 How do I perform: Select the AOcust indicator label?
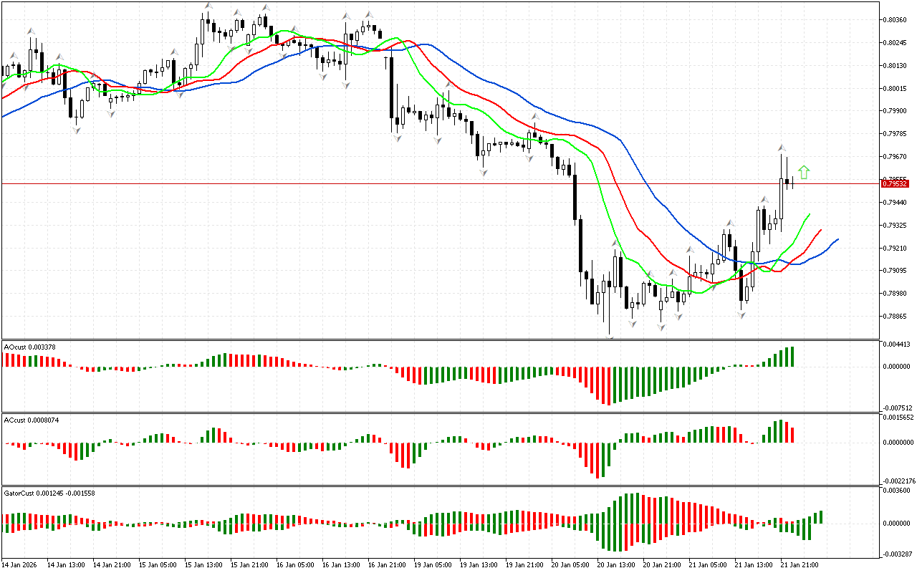[x=29, y=347]
